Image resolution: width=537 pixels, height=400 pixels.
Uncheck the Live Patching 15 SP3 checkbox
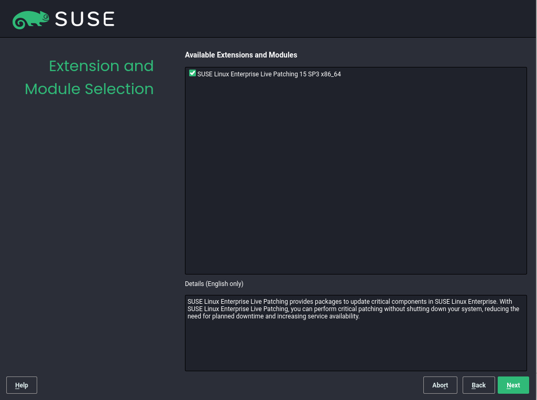[x=192, y=74]
